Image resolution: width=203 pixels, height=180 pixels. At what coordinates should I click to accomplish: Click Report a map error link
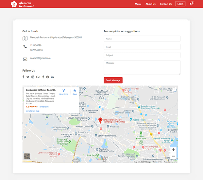click(171, 162)
